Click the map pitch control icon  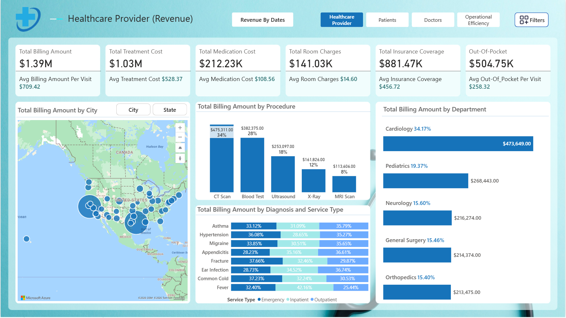coord(180,148)
